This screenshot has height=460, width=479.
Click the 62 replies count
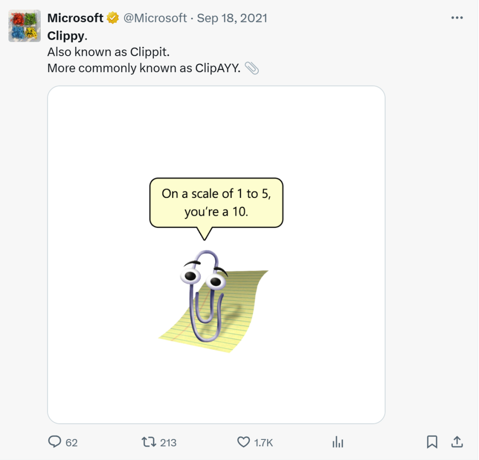(72, 442)
